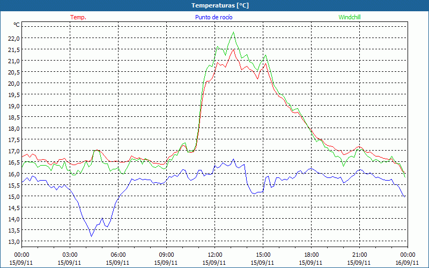Select the green 'Windchill' legend label

tap(350, 17)
